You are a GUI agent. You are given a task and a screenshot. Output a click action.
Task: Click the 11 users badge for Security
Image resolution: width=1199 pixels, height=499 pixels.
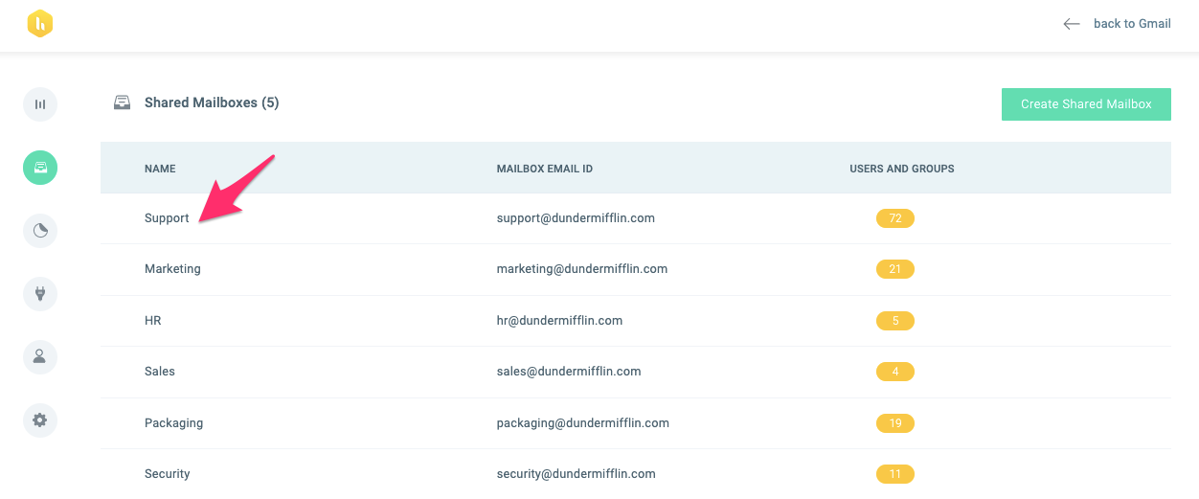coord(895,474)
